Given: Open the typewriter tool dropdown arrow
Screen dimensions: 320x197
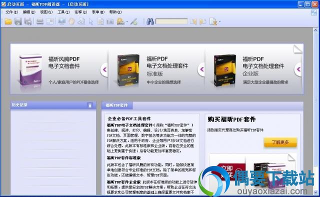Looking at the screenshot, I should click(127, 21).
